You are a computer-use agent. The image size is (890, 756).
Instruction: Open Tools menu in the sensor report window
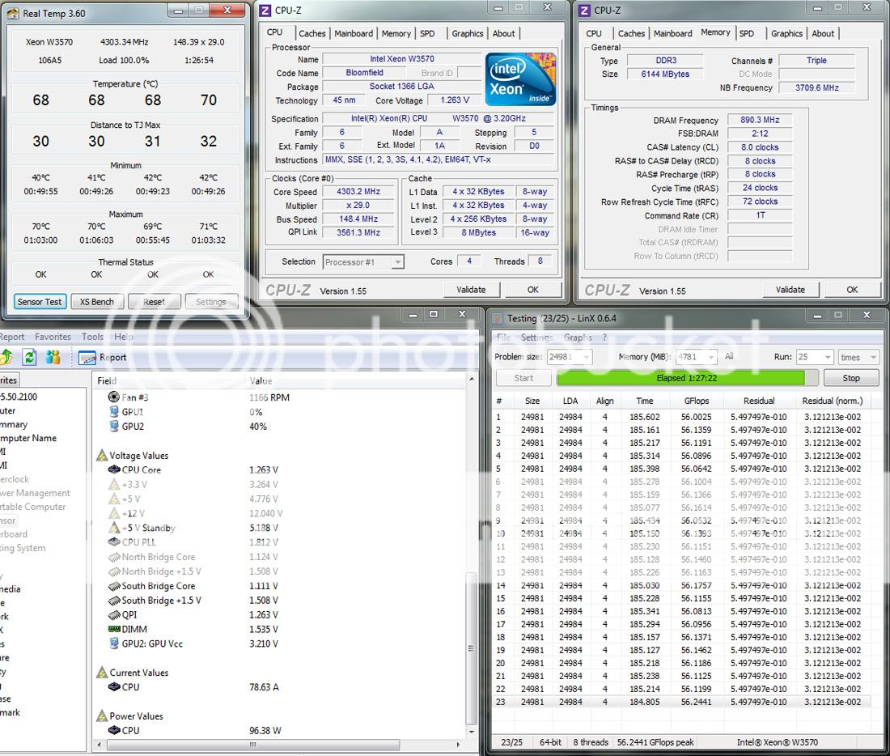tap(92, 337)
